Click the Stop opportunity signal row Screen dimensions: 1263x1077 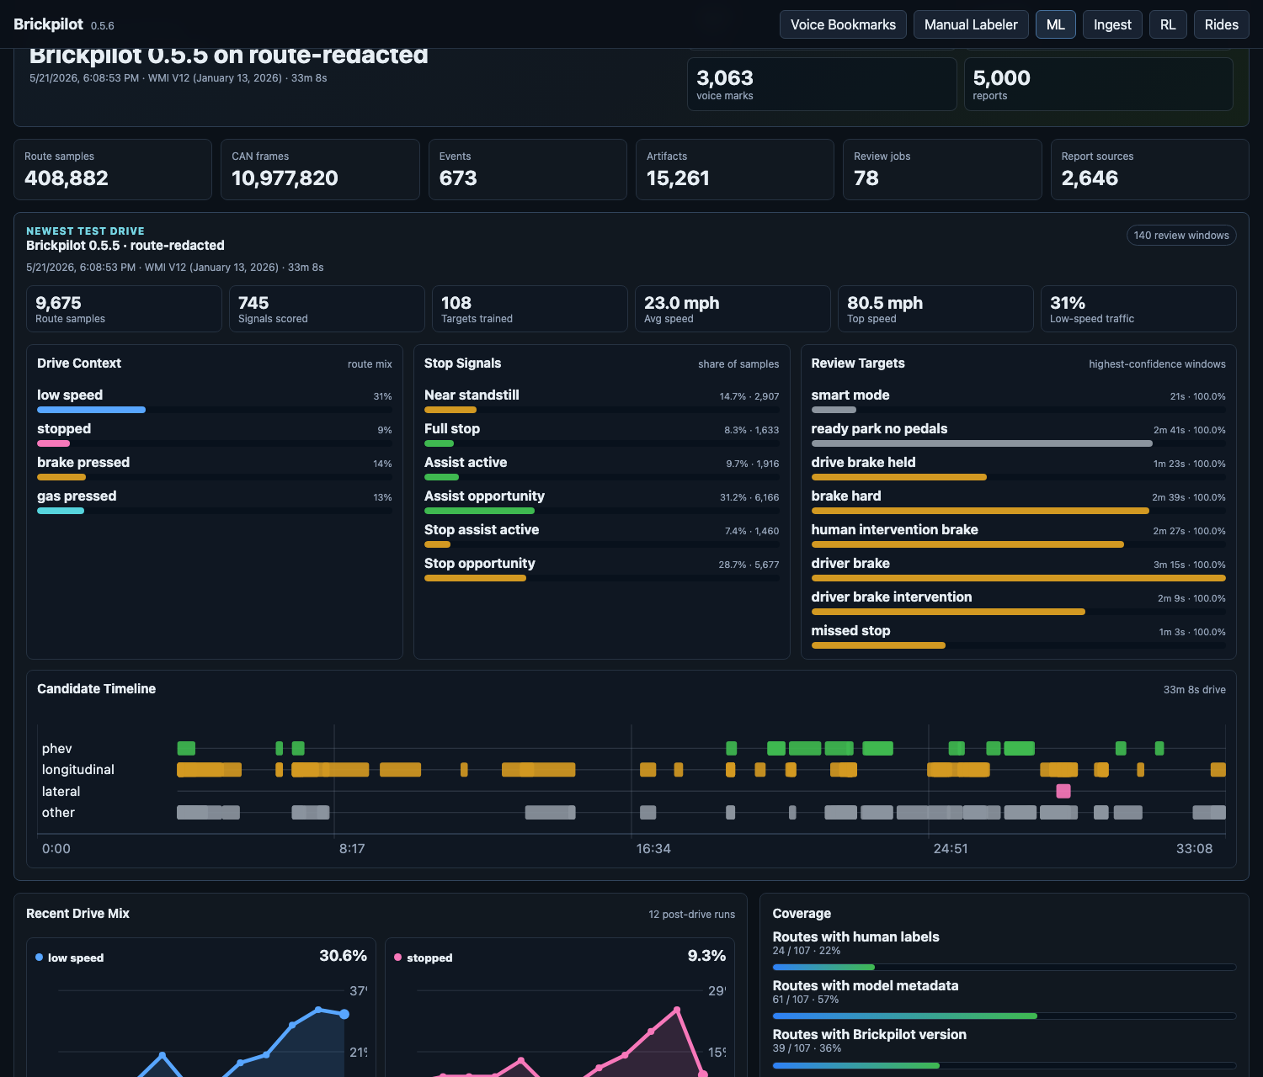(601, 569)
